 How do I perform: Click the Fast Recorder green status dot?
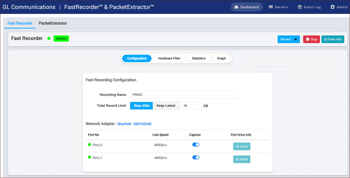coord(49,39)
